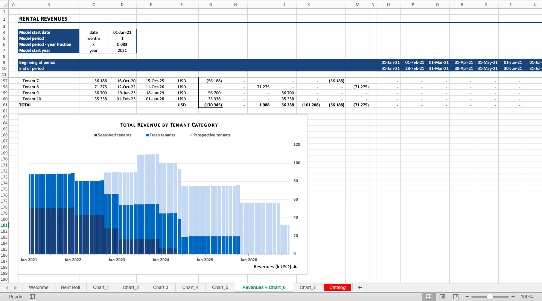Select the Tenant 7 row label
This screenshot has height=301, width=542.
(31, 81)
